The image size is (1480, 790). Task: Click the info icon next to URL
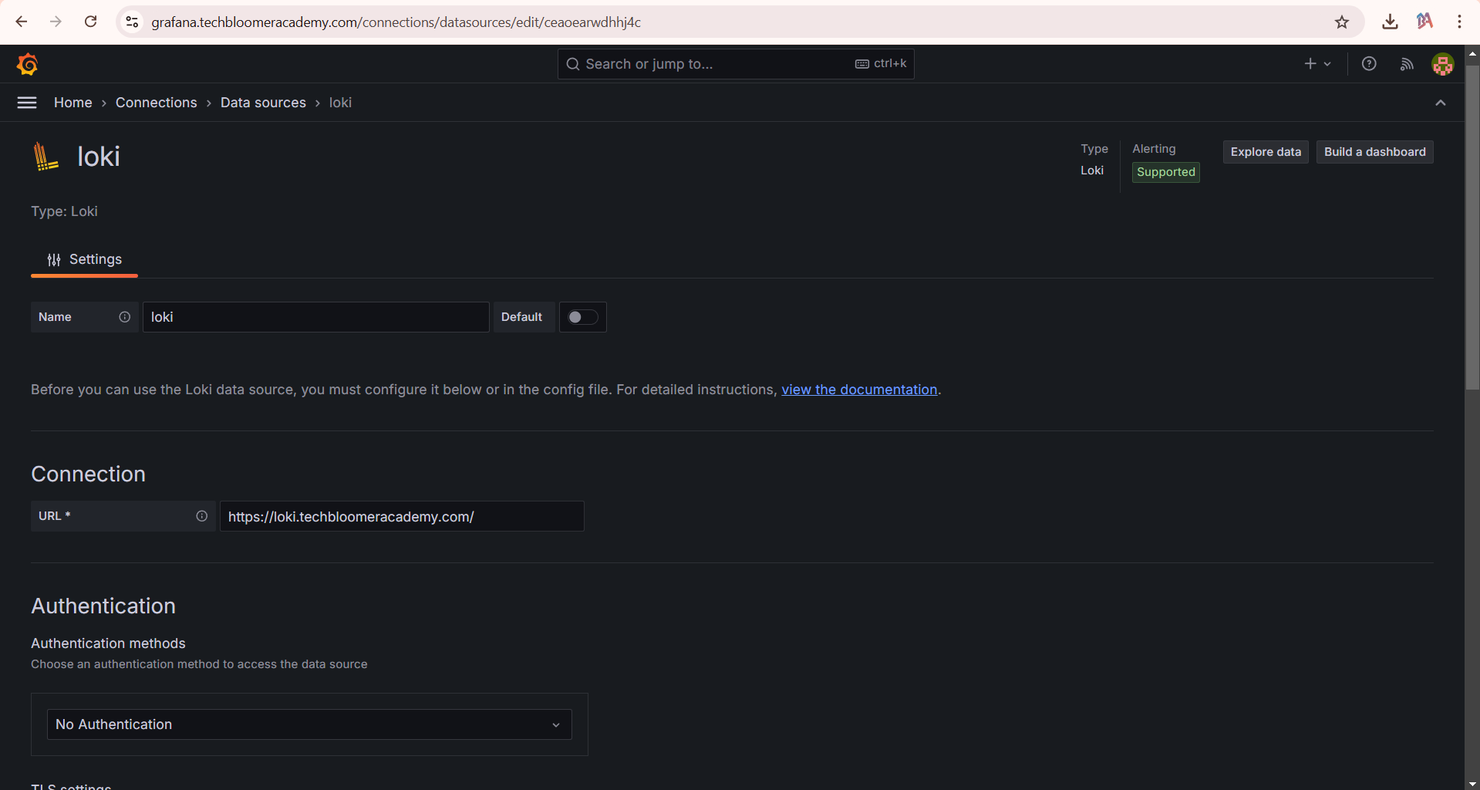[x=201, y=515]
